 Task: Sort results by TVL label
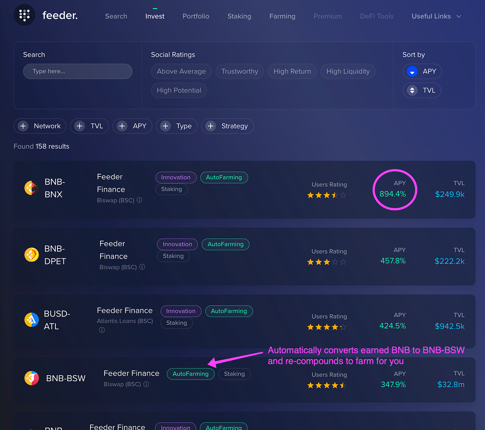[x=429, y=90]
